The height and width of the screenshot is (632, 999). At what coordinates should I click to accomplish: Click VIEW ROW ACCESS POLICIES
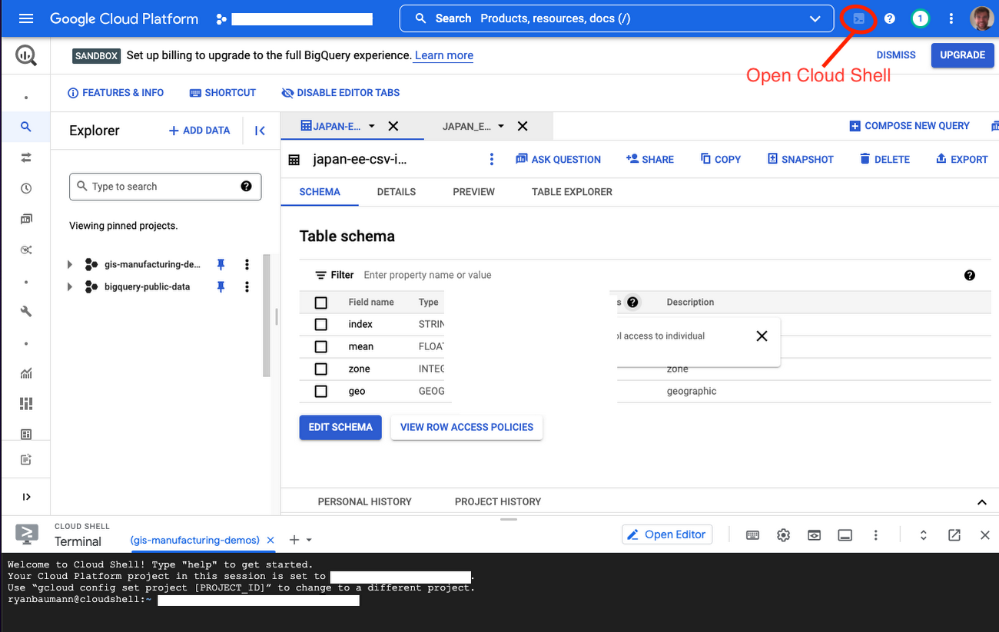pyautogui.click(x=466, y=427)
